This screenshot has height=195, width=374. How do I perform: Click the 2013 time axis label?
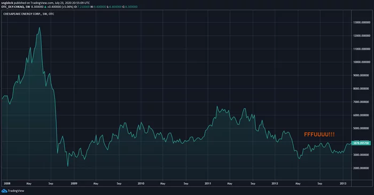[x=343, y=184]
